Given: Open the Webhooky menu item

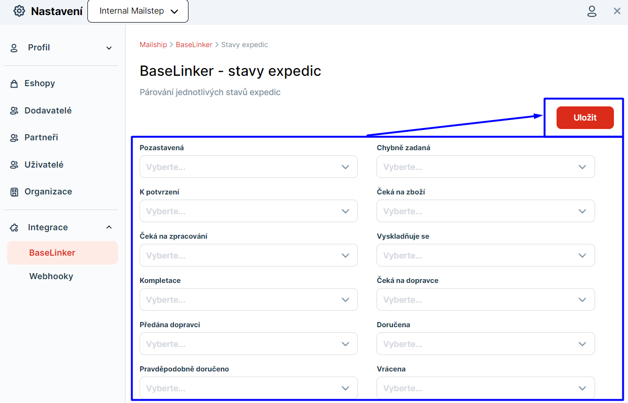Looking at the screenshot, I should click(x=51, y=276).
